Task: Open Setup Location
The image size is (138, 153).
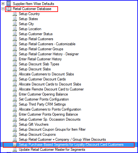Action: 30,29
